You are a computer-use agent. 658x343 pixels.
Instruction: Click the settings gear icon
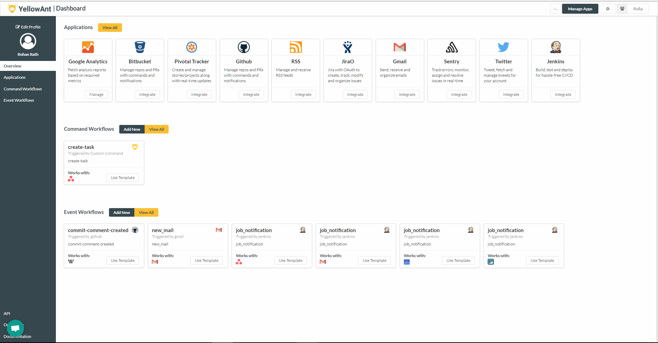[x=608, y=9]
